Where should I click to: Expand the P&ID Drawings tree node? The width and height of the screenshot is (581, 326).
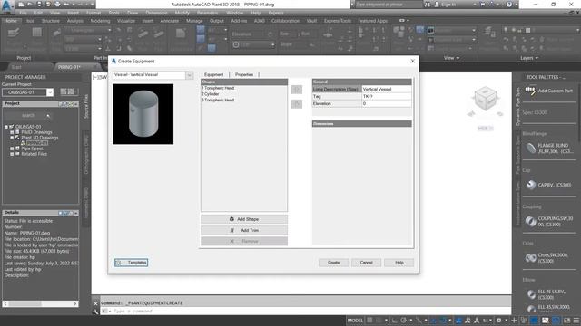tap(12, 132)
